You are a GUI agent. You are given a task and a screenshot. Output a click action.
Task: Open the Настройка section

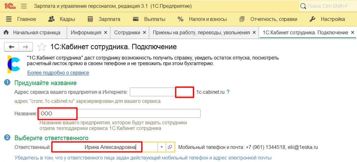point(333,19)
